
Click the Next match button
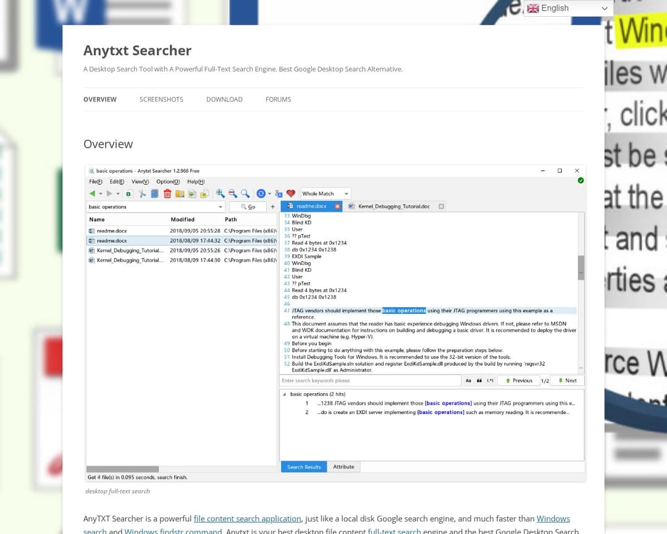(x=568, y=381)
